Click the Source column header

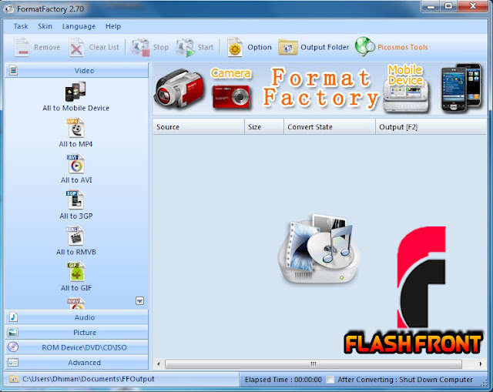[199, 126]
